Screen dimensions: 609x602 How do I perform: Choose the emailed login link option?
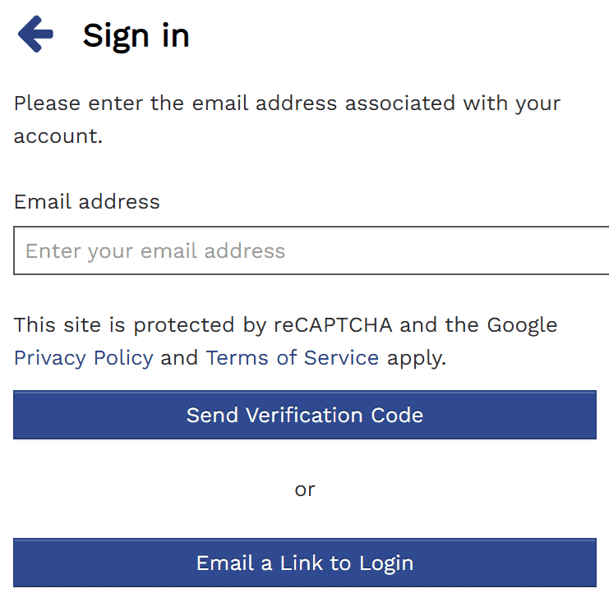(304, 563)
